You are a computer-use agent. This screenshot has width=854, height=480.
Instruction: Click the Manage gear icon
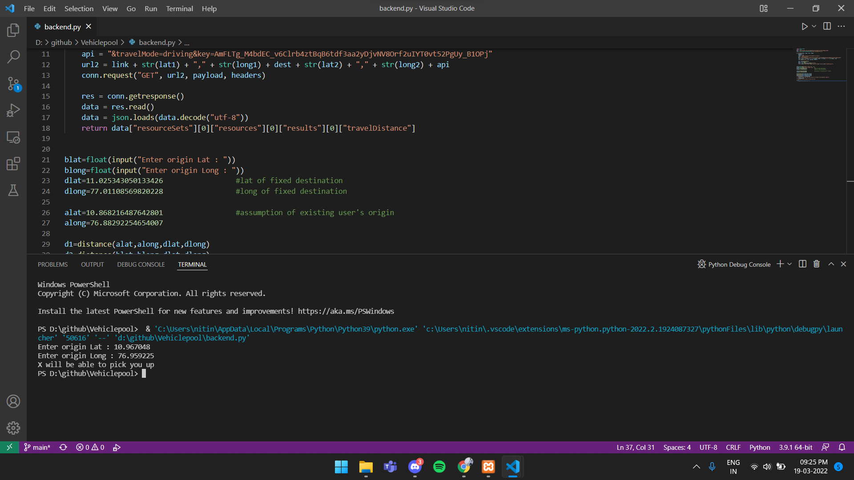[13, 428]
